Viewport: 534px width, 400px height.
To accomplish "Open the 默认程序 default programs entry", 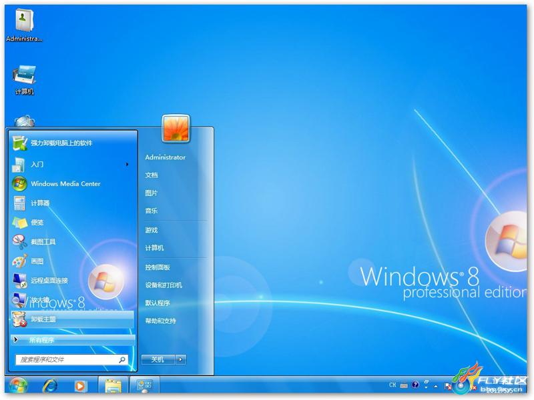I will point(158,303).
